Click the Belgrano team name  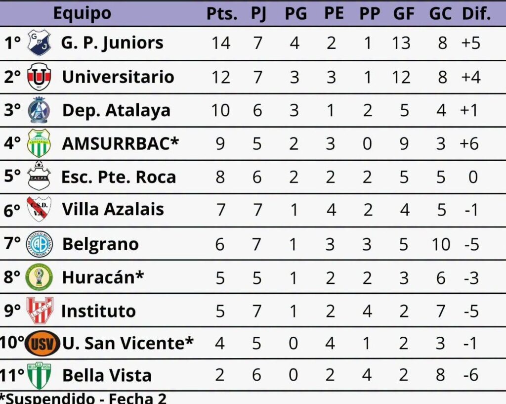point(100,244)
